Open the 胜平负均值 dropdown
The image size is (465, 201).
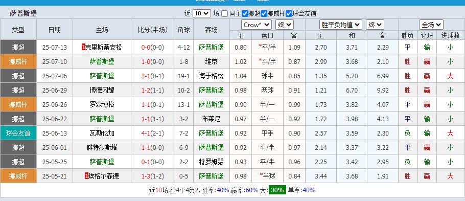point(341,25)
